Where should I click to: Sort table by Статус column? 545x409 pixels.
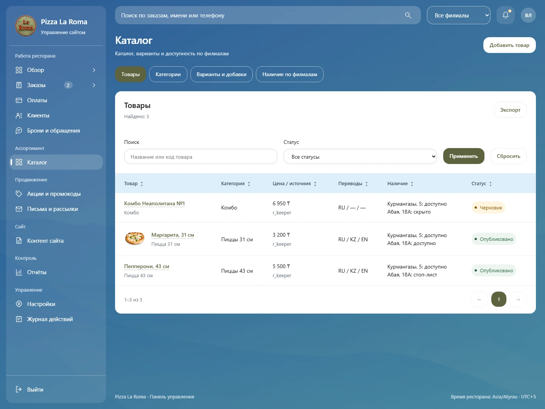click(x=481, y=184)
